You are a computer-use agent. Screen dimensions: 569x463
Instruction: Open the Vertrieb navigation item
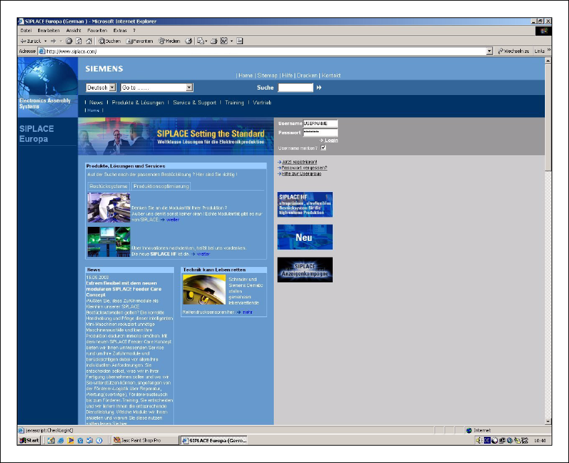(262, 102)
